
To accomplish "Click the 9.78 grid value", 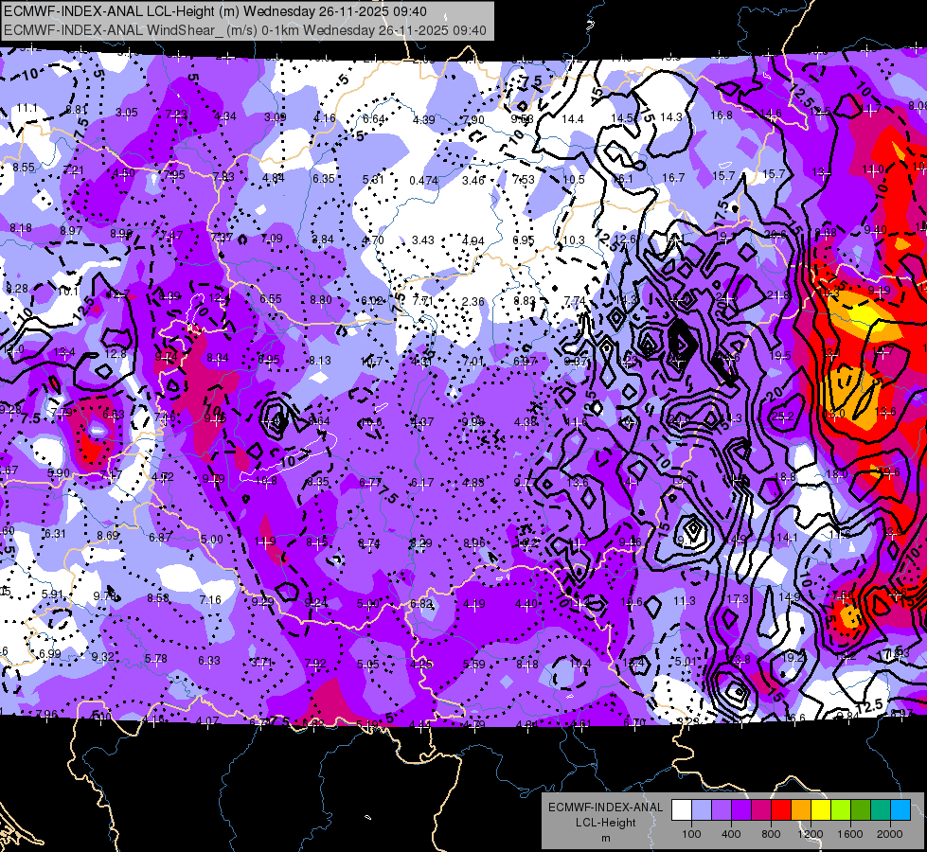I will point(105,596).
